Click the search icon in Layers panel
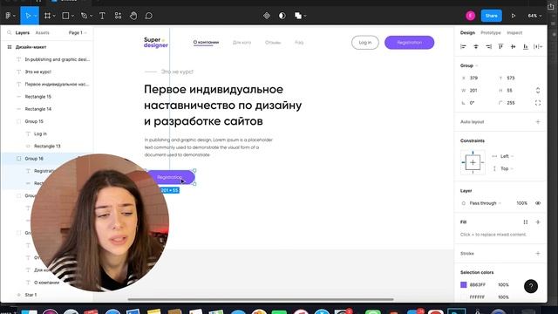Viewport: 558px width, 314px height. pos(10,32)
